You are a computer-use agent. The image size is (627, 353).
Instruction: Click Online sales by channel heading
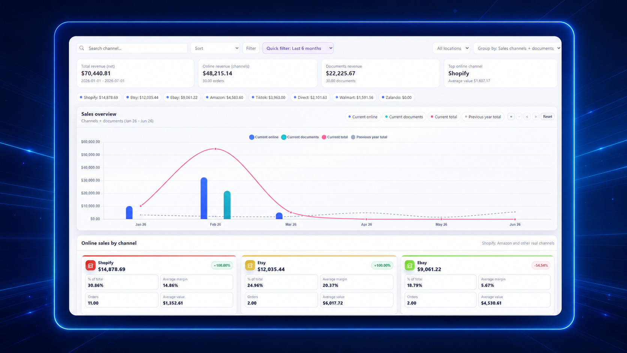pyautogui.click(x=109, y=243)
